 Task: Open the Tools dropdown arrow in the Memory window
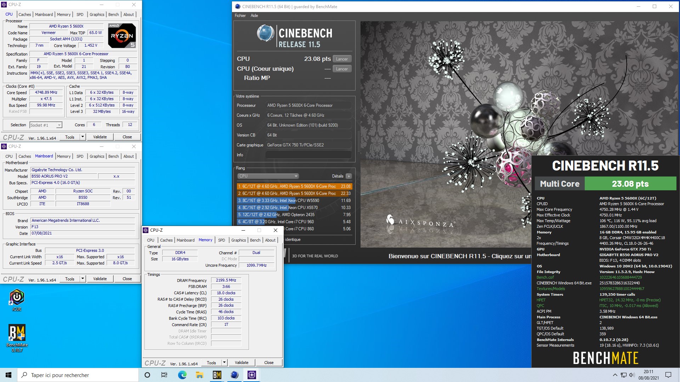(x=224, y=363)
